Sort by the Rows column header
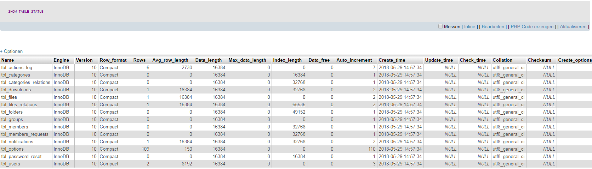This screenshot has width=592, height=169. [x=140, y=60]
